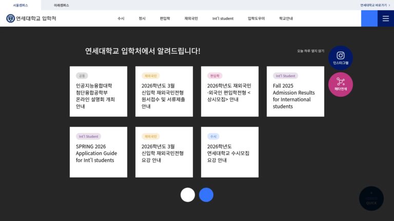Open SPRING 2026 Application Guide card
The width and height of the screenshot is (394, 221).
[98, 152]
